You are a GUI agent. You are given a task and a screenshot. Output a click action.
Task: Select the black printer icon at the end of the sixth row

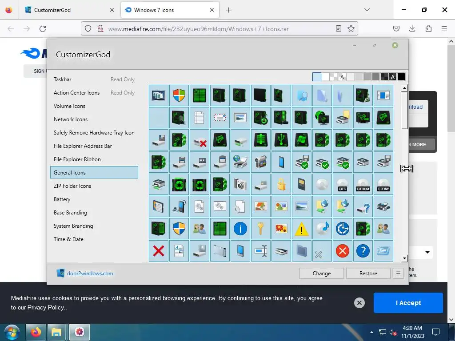coord(383,206)
